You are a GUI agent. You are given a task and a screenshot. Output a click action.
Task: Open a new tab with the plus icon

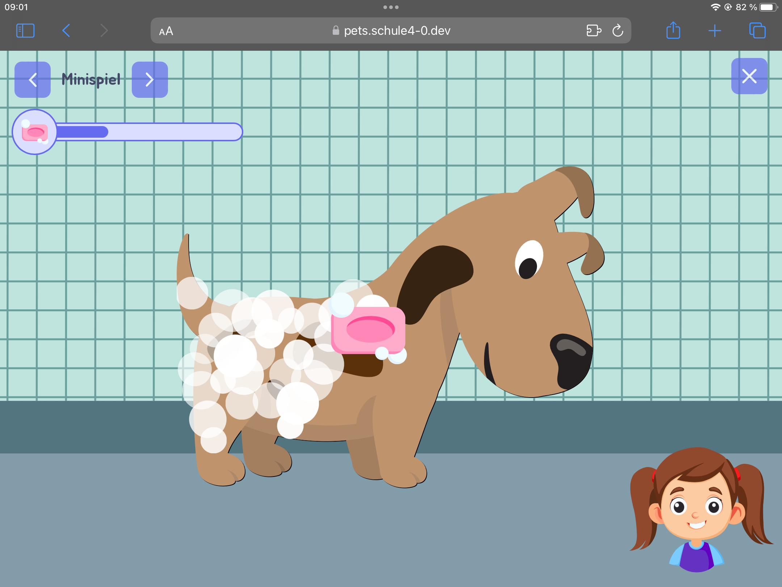tap(715, 31)
